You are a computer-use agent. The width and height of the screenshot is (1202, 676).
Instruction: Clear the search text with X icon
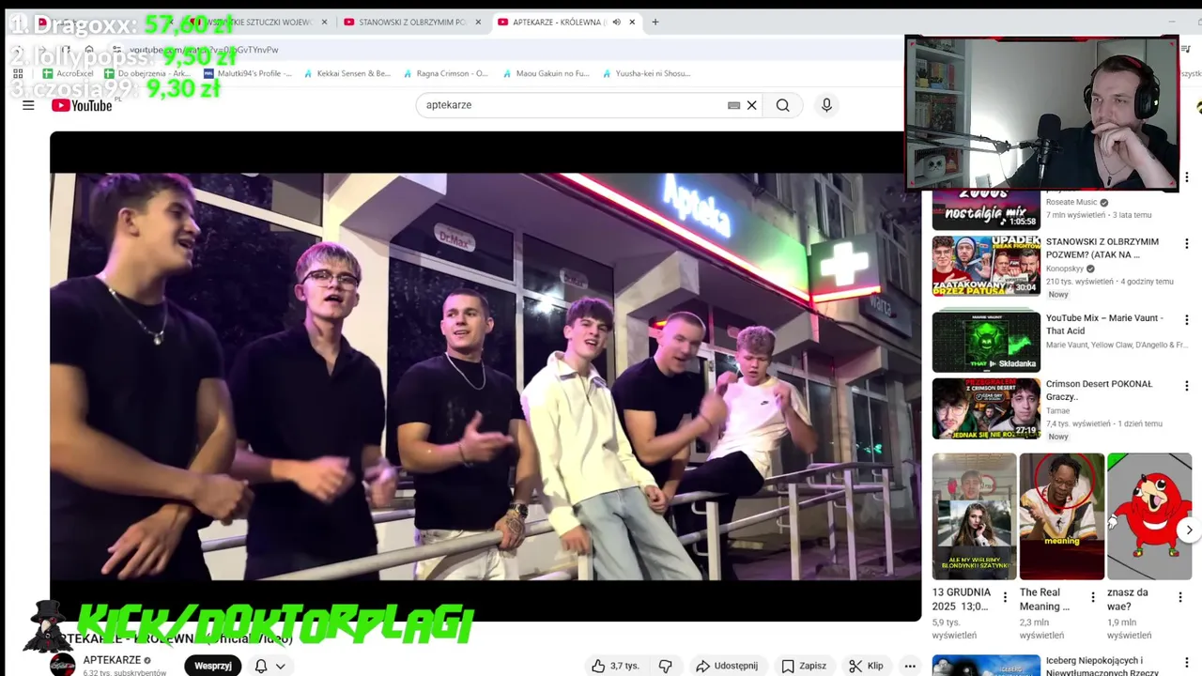point(751,105)
